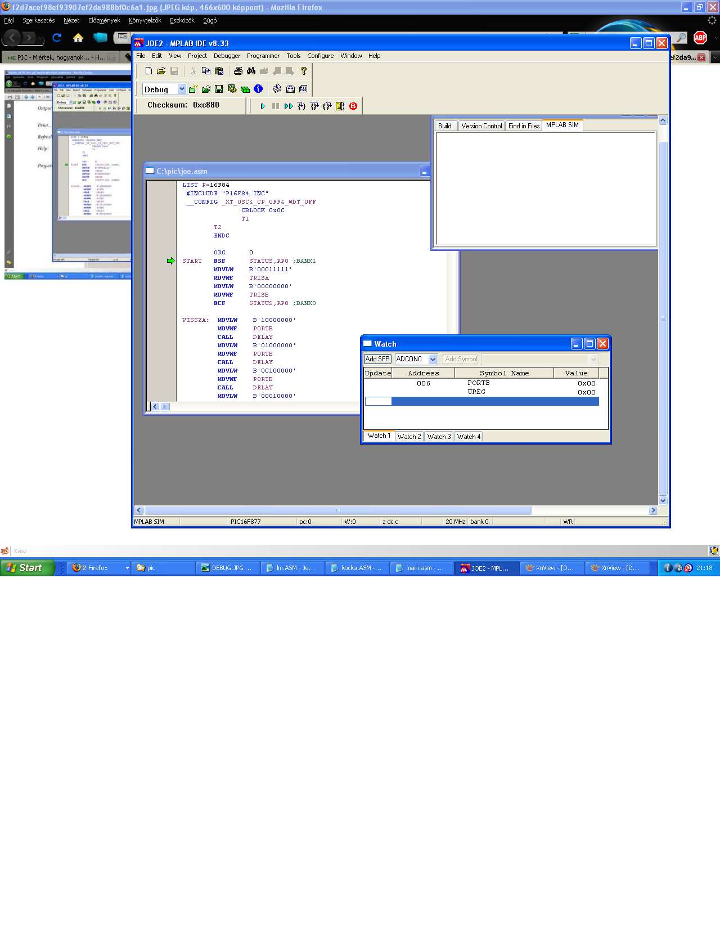Open the Project menu

(197, 56)
